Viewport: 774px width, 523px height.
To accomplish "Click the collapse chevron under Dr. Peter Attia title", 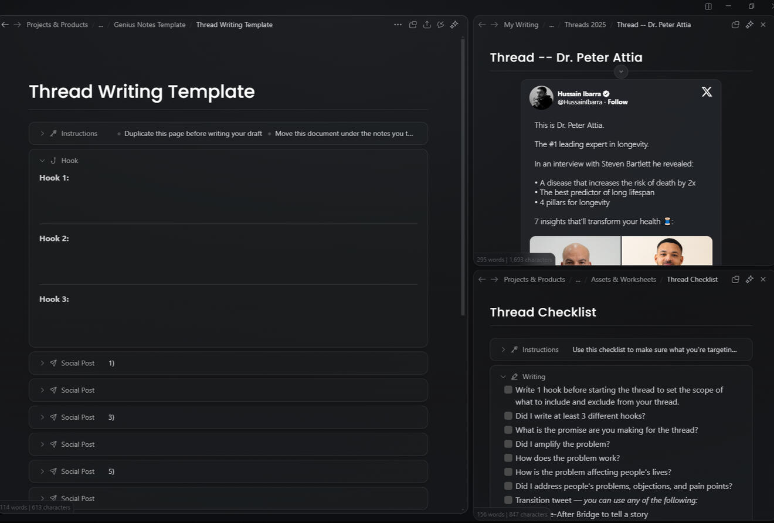I will [621, 72].
